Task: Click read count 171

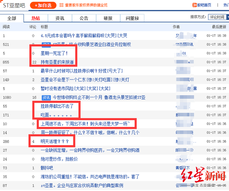Action: 6,115
